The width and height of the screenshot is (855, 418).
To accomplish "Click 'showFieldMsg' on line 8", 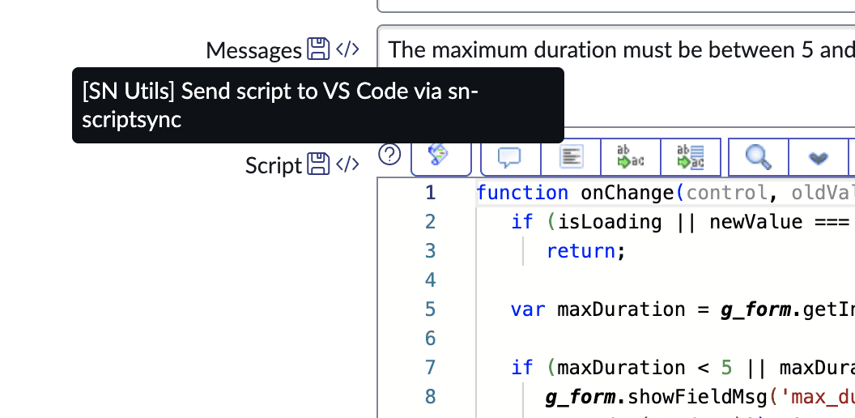I will coord(696,397).
